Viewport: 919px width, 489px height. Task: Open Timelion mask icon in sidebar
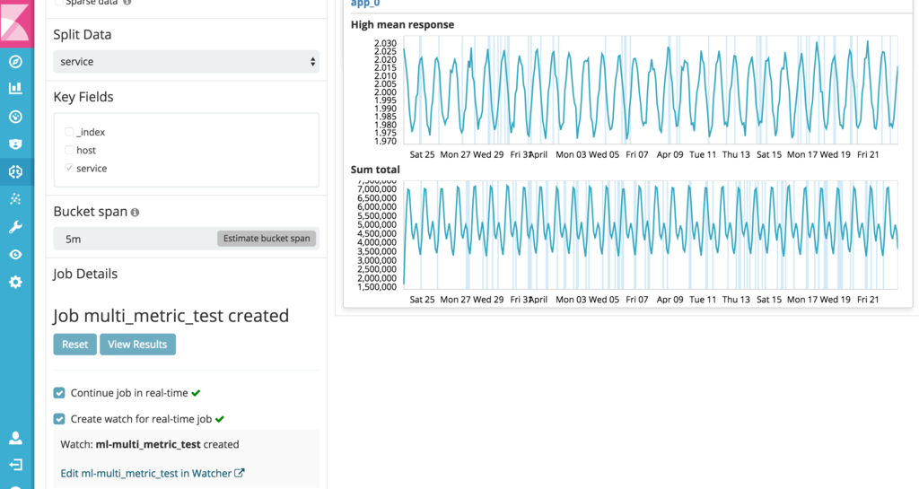[16, 144]
